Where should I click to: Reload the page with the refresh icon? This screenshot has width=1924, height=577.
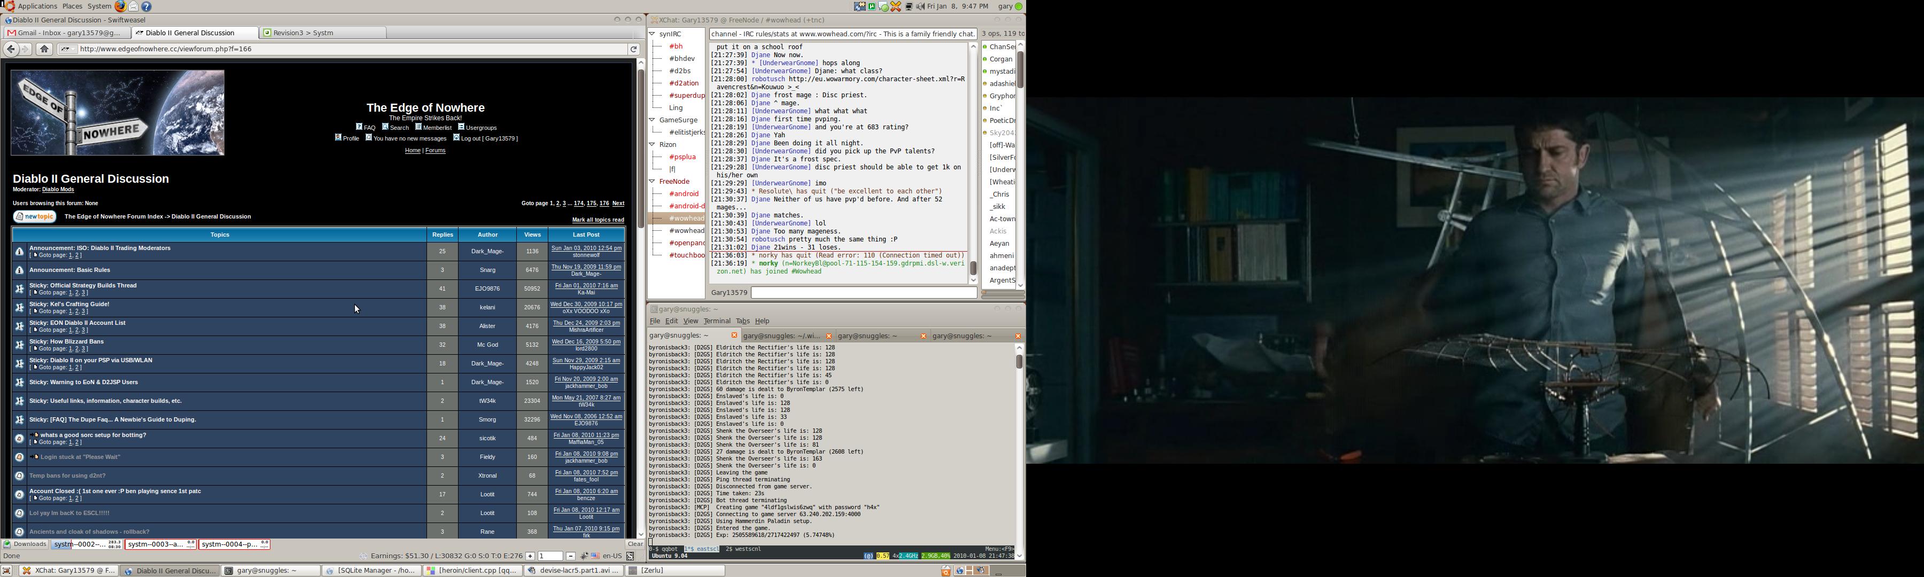[633, 49]
